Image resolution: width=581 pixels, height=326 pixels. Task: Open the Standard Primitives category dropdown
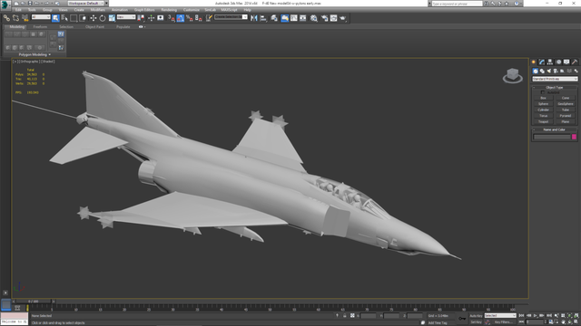tap(555, 79)
